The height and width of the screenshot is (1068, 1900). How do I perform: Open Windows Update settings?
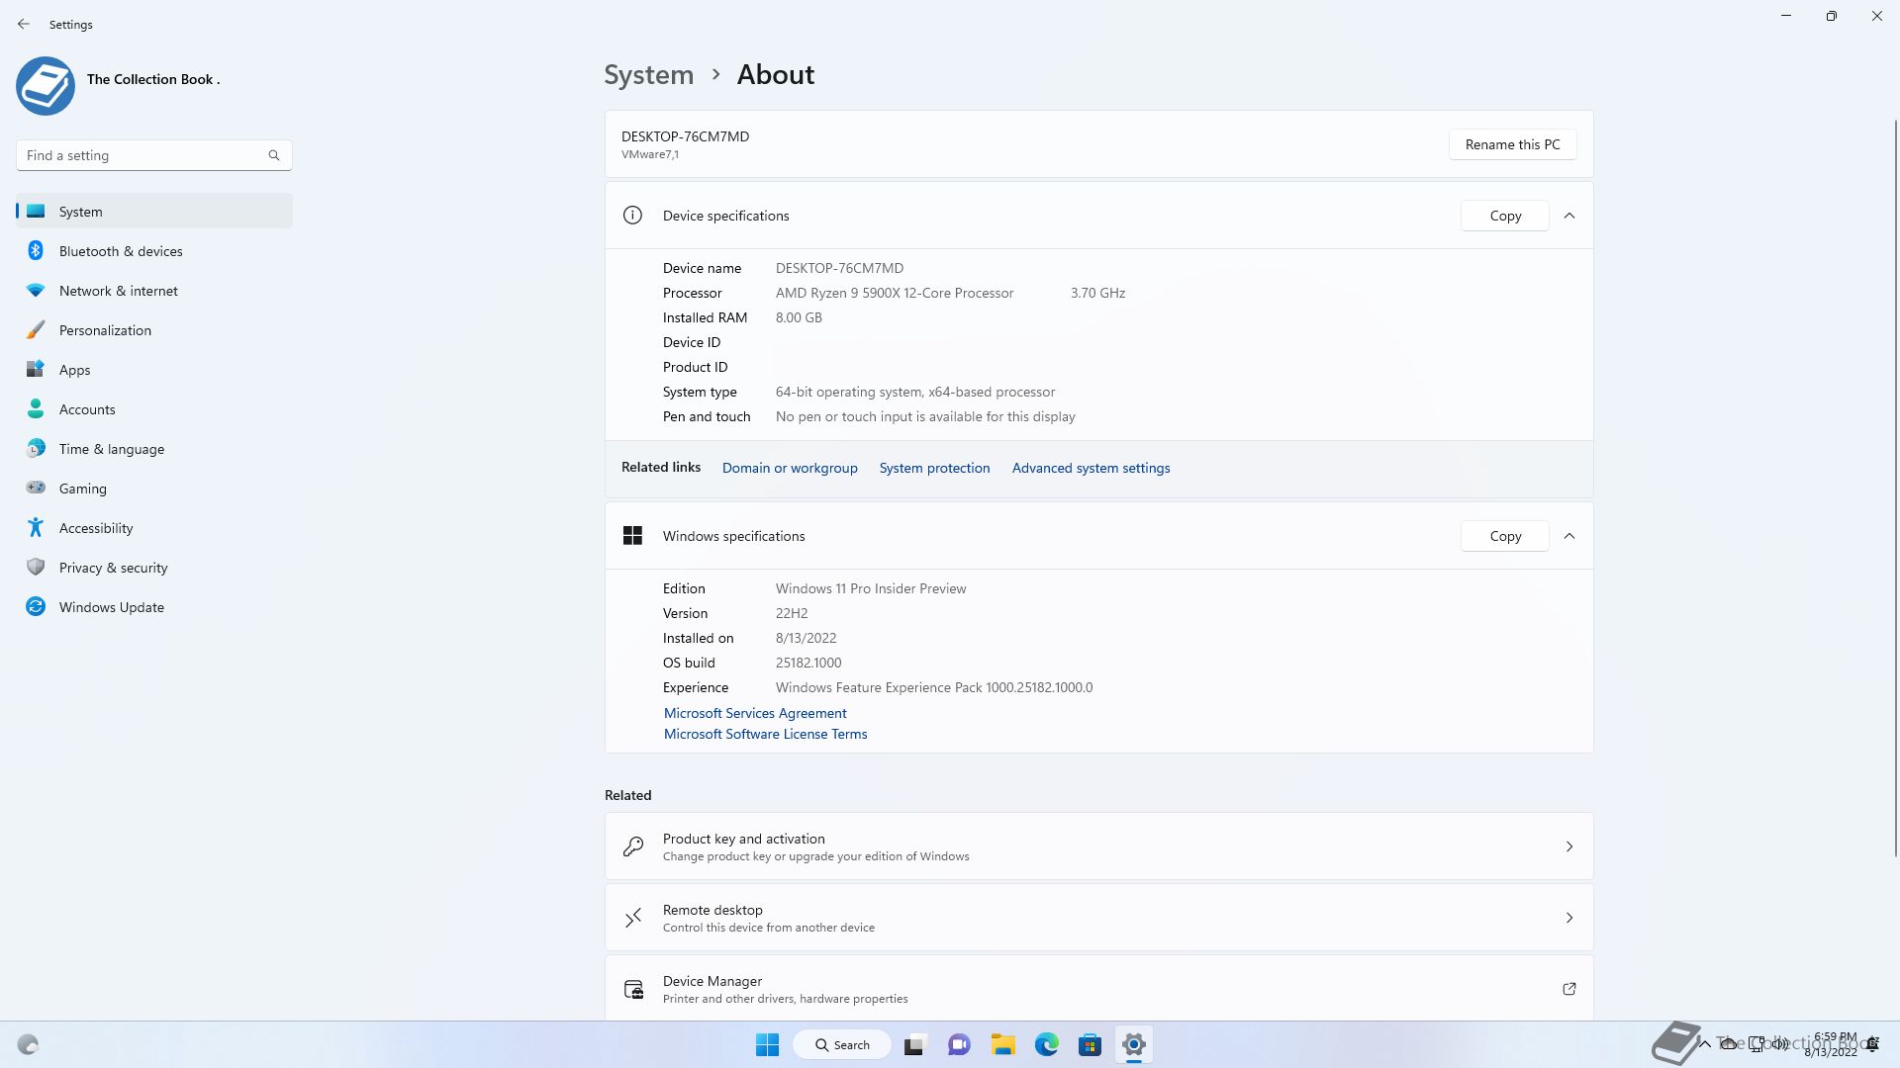point(154,607)
